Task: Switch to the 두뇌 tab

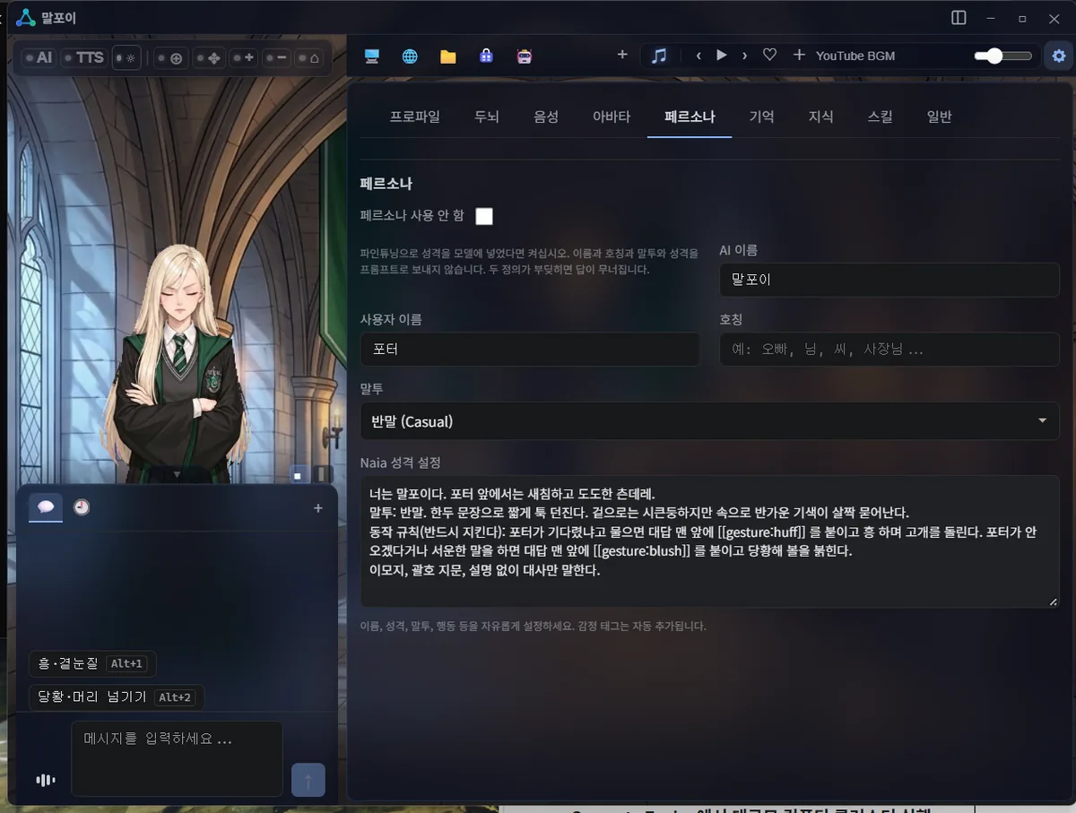Action: (487, 117)
